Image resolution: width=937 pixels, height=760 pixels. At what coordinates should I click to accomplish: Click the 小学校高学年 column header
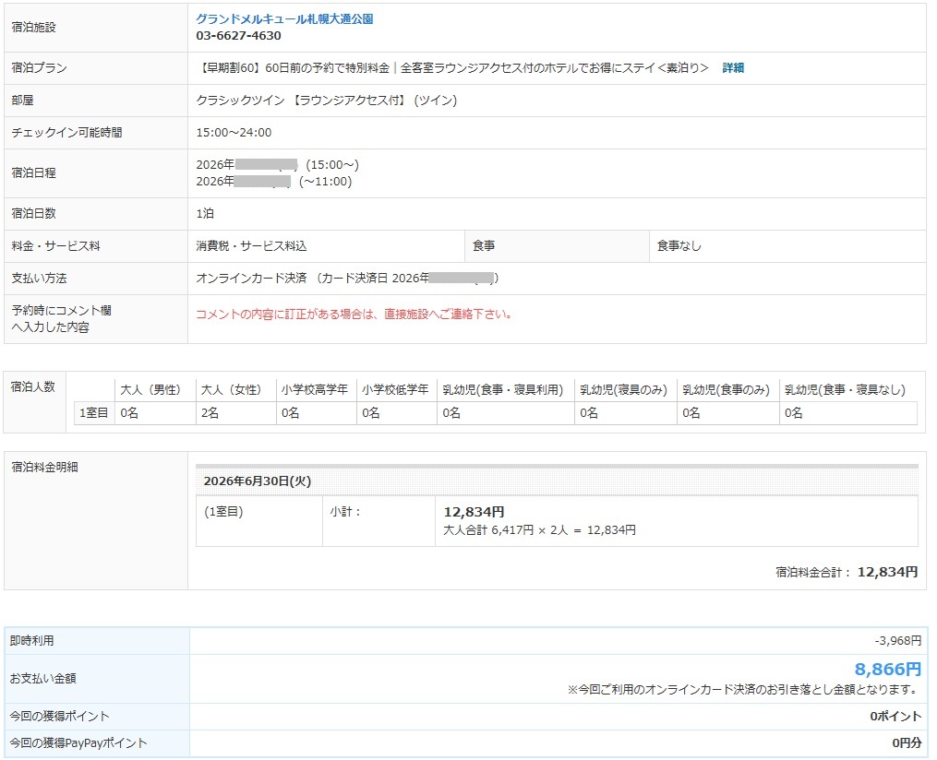tap(314, 390)
